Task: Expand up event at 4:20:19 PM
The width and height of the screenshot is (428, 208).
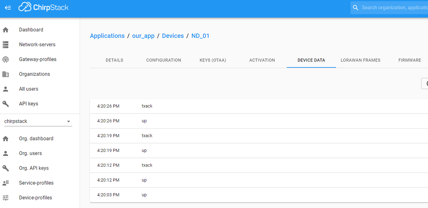Action: 259,151
